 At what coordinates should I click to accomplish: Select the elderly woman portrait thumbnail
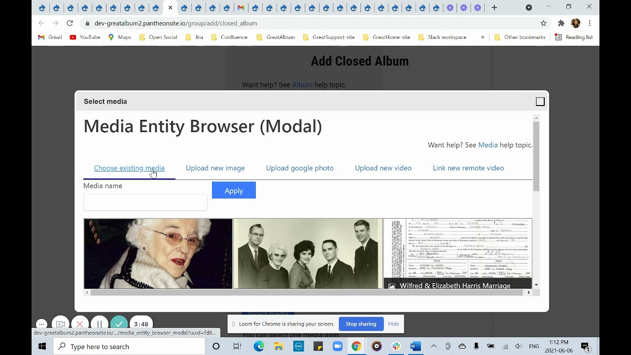coord(158,253)
